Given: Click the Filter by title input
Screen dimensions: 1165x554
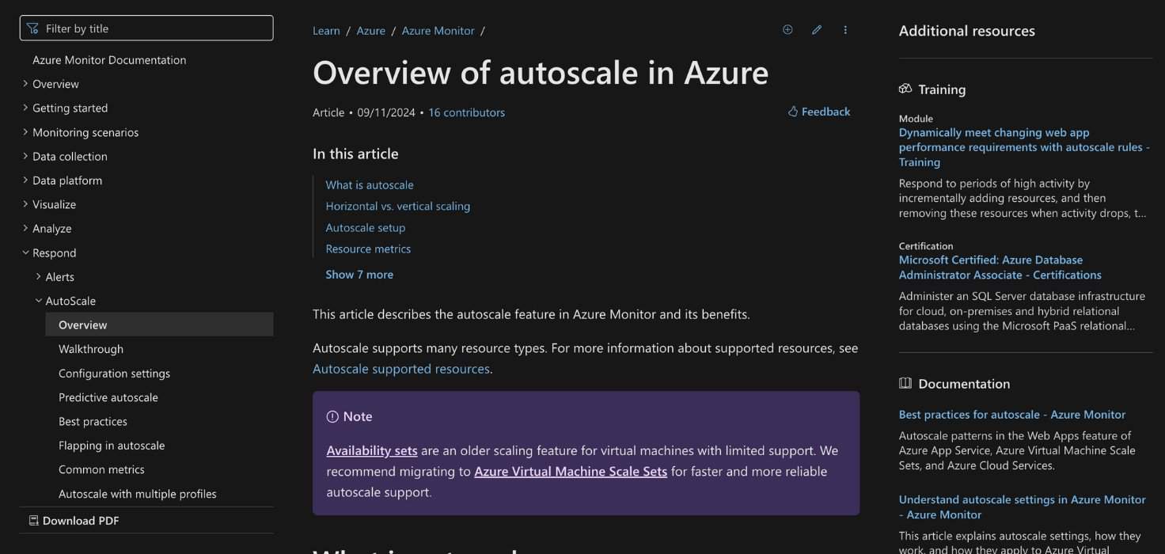Looking at the screenshot, I should [154, 28].
